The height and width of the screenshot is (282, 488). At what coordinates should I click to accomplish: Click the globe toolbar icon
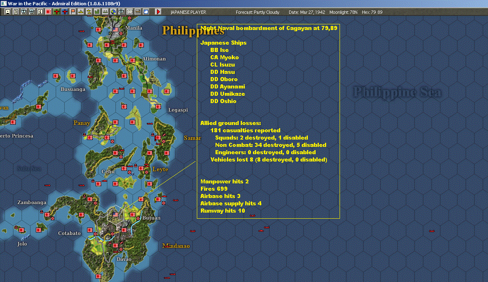(113, 12)
